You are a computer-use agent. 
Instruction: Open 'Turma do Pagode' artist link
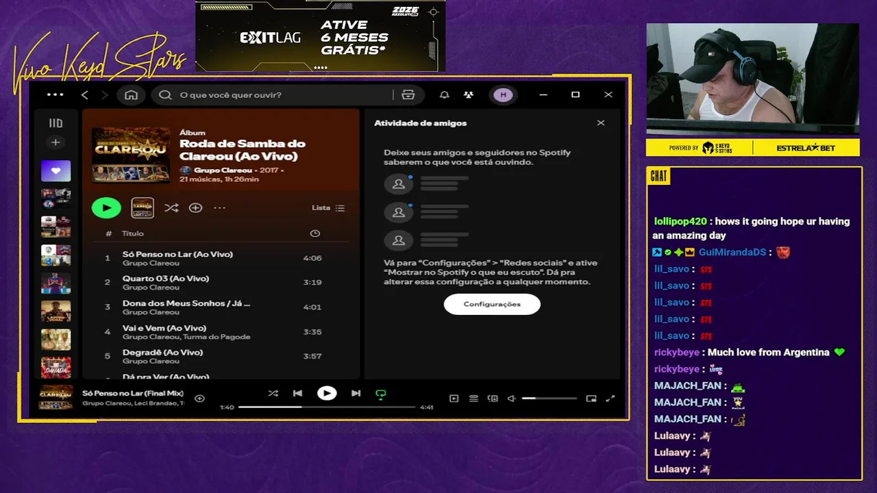(217, 337)
